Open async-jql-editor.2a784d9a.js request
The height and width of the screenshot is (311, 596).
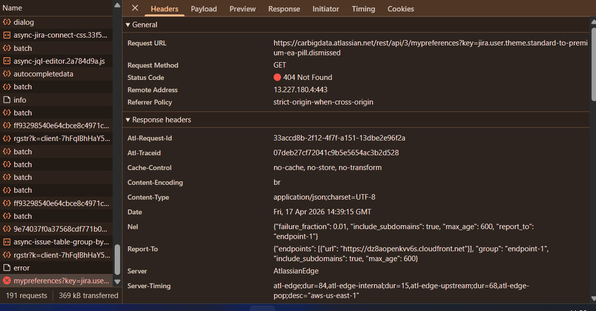coord(56,61)
